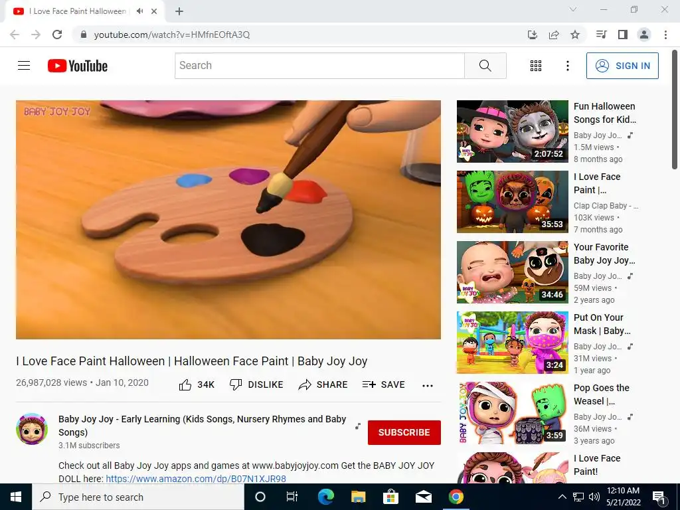Viewport: 680px width, 510px height.
Task: Open the YouTube apps grid icon
Action: point(536,66)
